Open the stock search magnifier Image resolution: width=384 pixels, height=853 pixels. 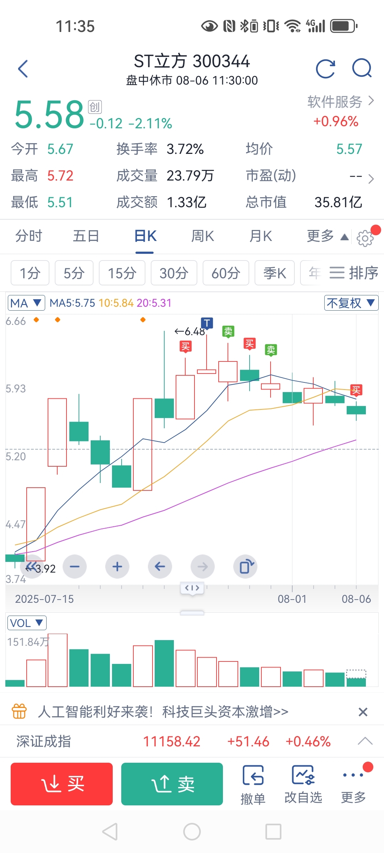point(362,68)
